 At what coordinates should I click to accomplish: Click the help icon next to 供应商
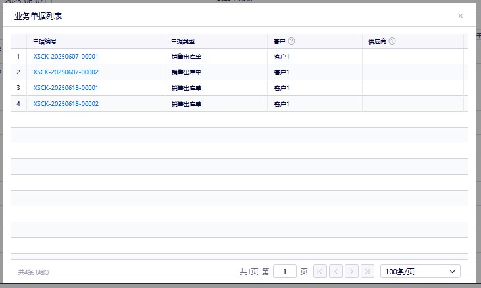[x=392, y=41]
